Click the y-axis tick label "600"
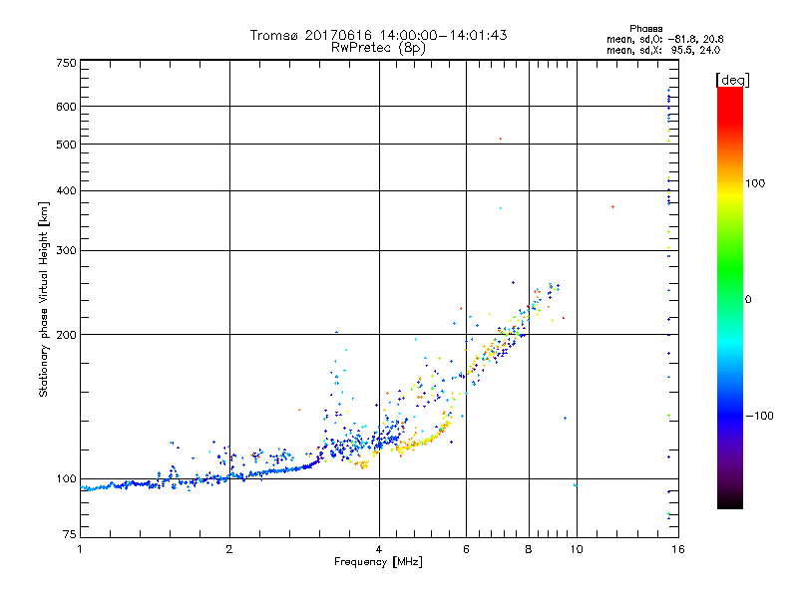 pos(67,107)
